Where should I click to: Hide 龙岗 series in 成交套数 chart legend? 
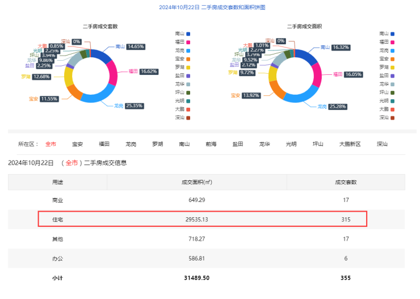tap(183, 50)
